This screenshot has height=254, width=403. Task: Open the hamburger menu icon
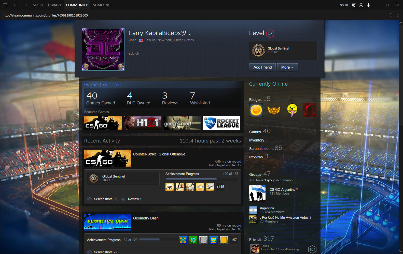click(5, 5)
